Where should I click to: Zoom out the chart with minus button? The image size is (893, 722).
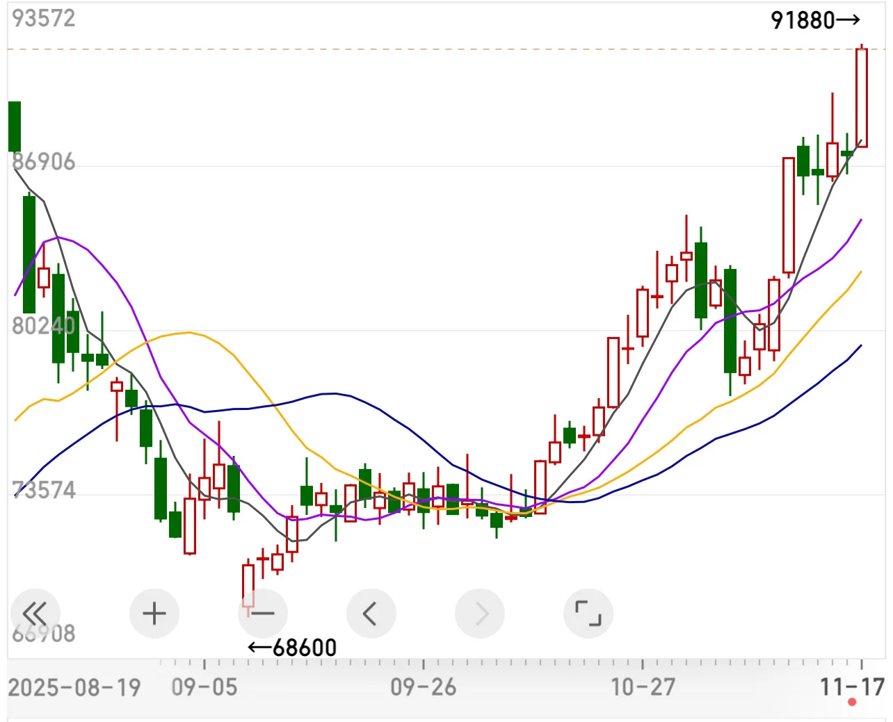tap(263, 614)
